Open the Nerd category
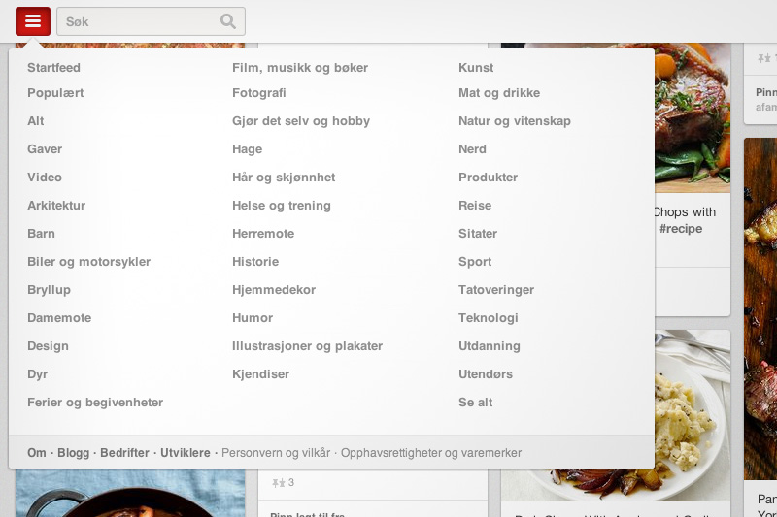This screenshot has height=517, width=777. 472,149
